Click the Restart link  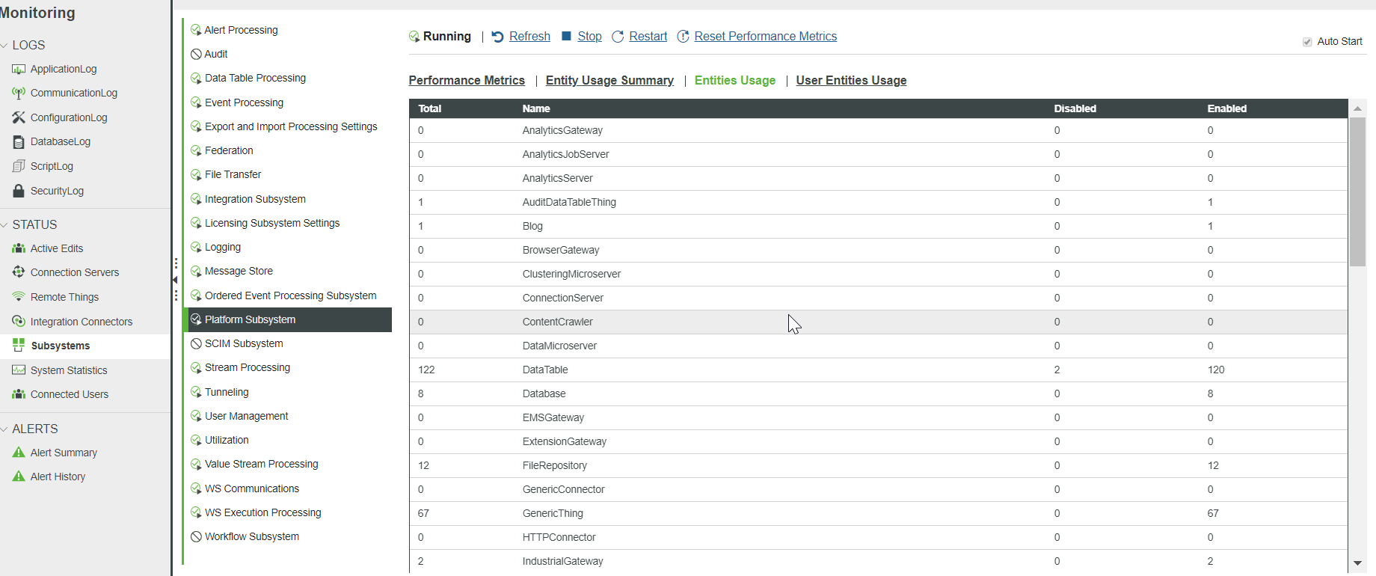click(648, 37)
